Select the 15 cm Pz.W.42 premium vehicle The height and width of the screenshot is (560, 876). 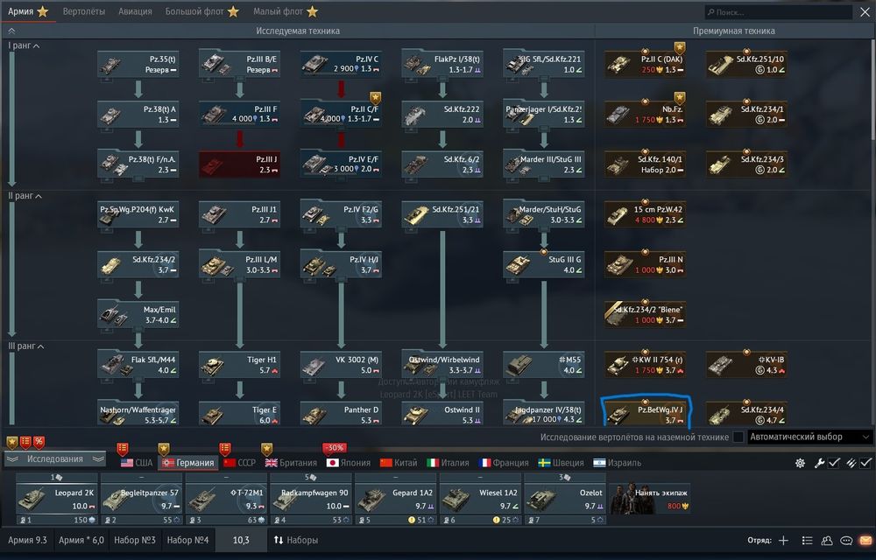click(x=645, y=214)
